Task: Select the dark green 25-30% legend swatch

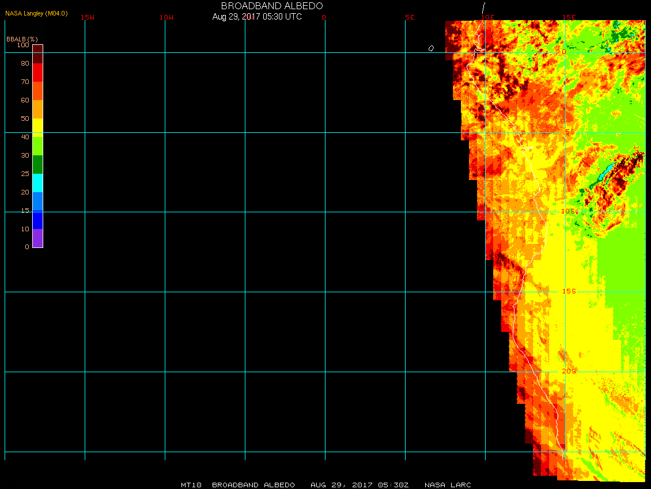Action: click(37, 165)
